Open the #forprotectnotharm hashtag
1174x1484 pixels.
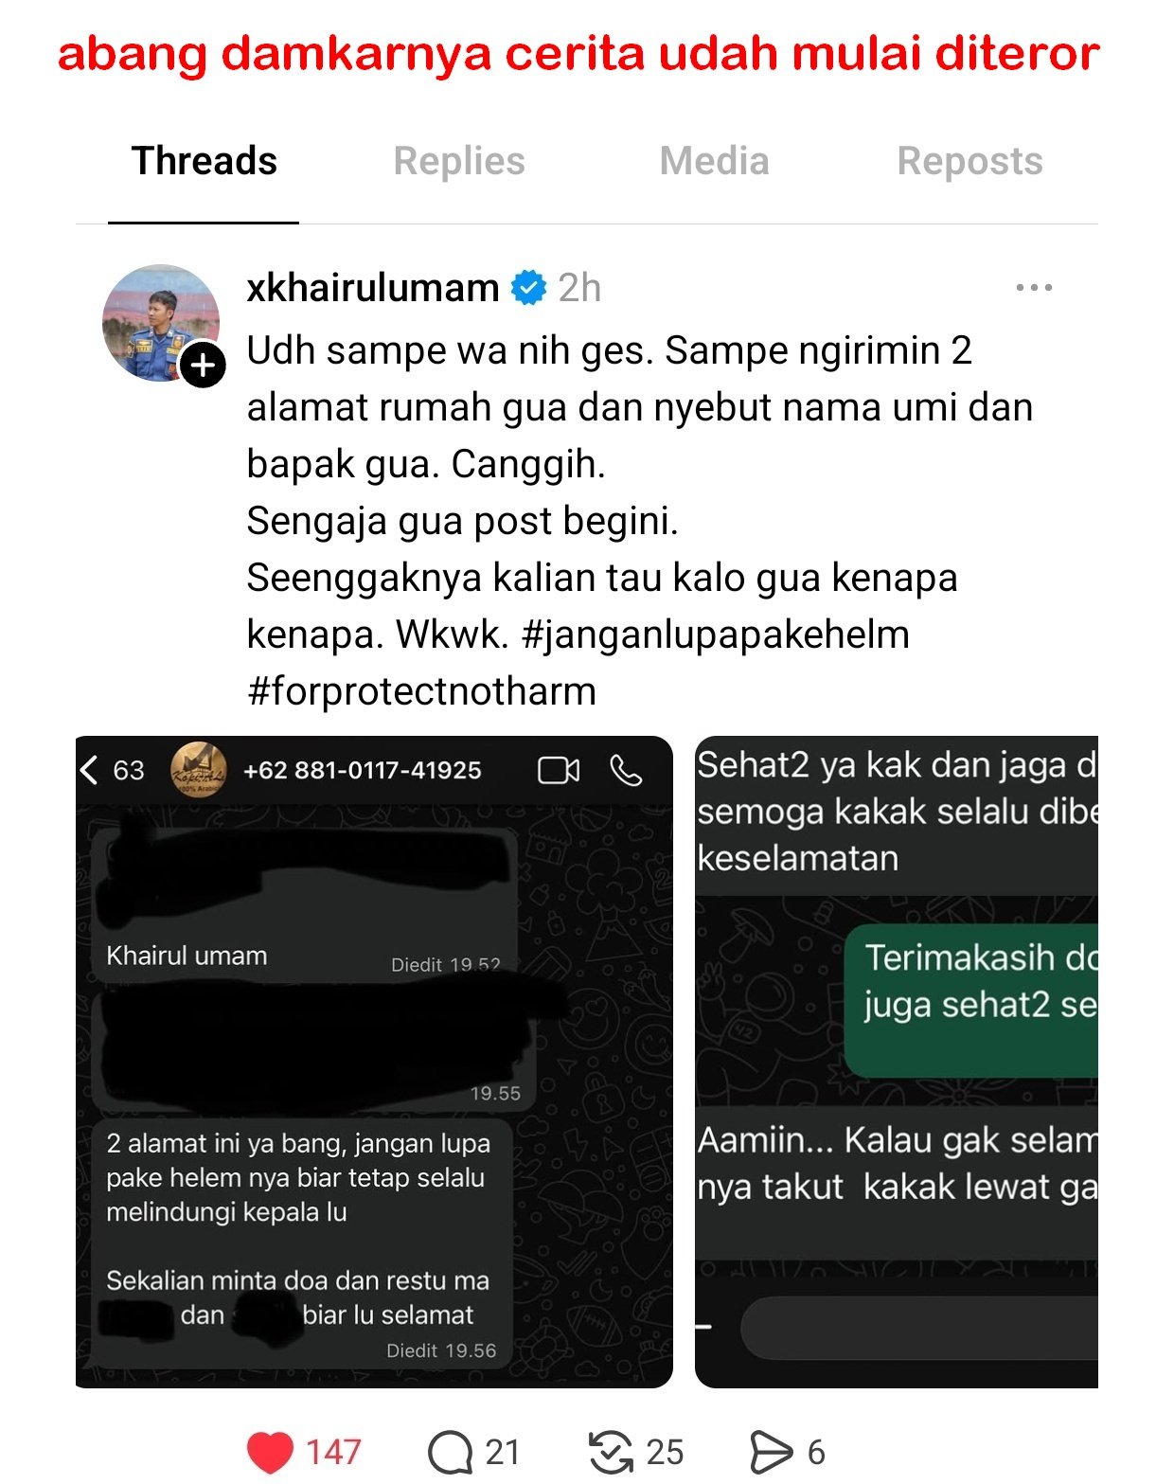click(421, 691)
